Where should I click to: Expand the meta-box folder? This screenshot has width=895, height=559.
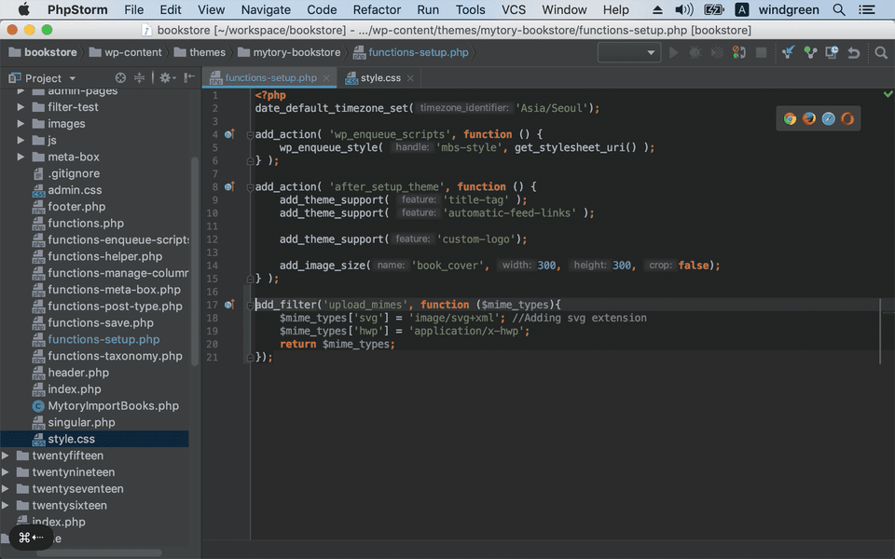pyautogui.click(x=21, y=157)
